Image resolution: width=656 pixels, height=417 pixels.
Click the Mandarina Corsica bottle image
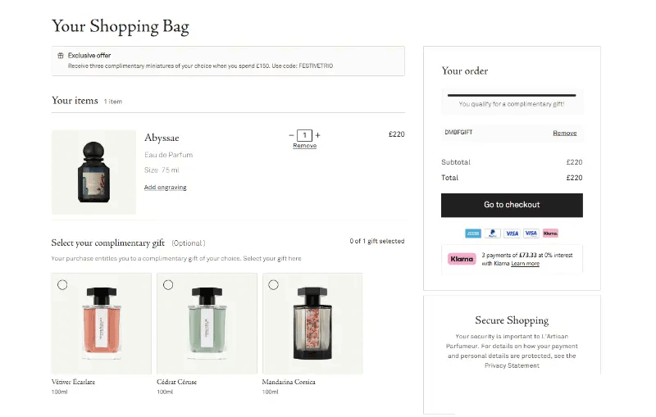312,324
